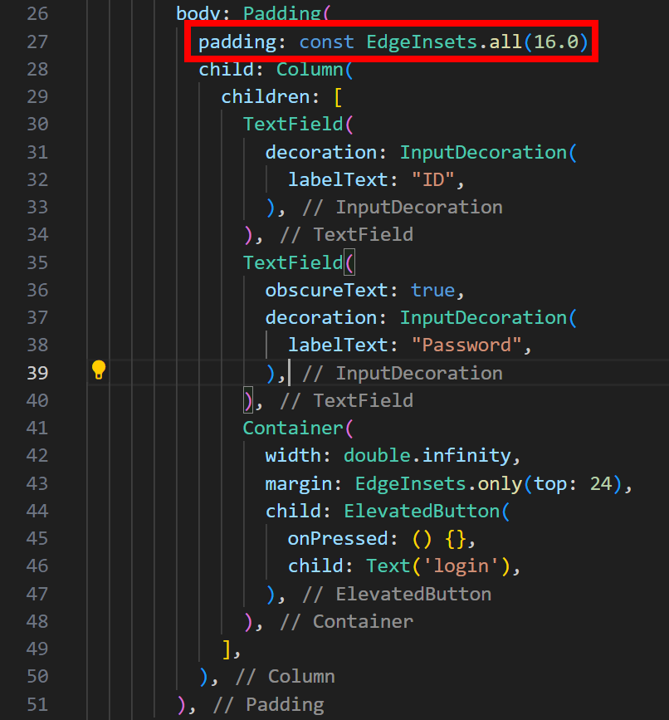This screenshot has width=669, height=720.
Task: Click 'InputDecoration' on line 37
Action: pyautogui.click(x=483, y=318)
